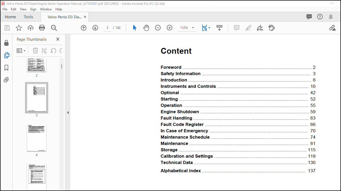Click the page number input field
341x191 pixels.
[x=107, y=28]
